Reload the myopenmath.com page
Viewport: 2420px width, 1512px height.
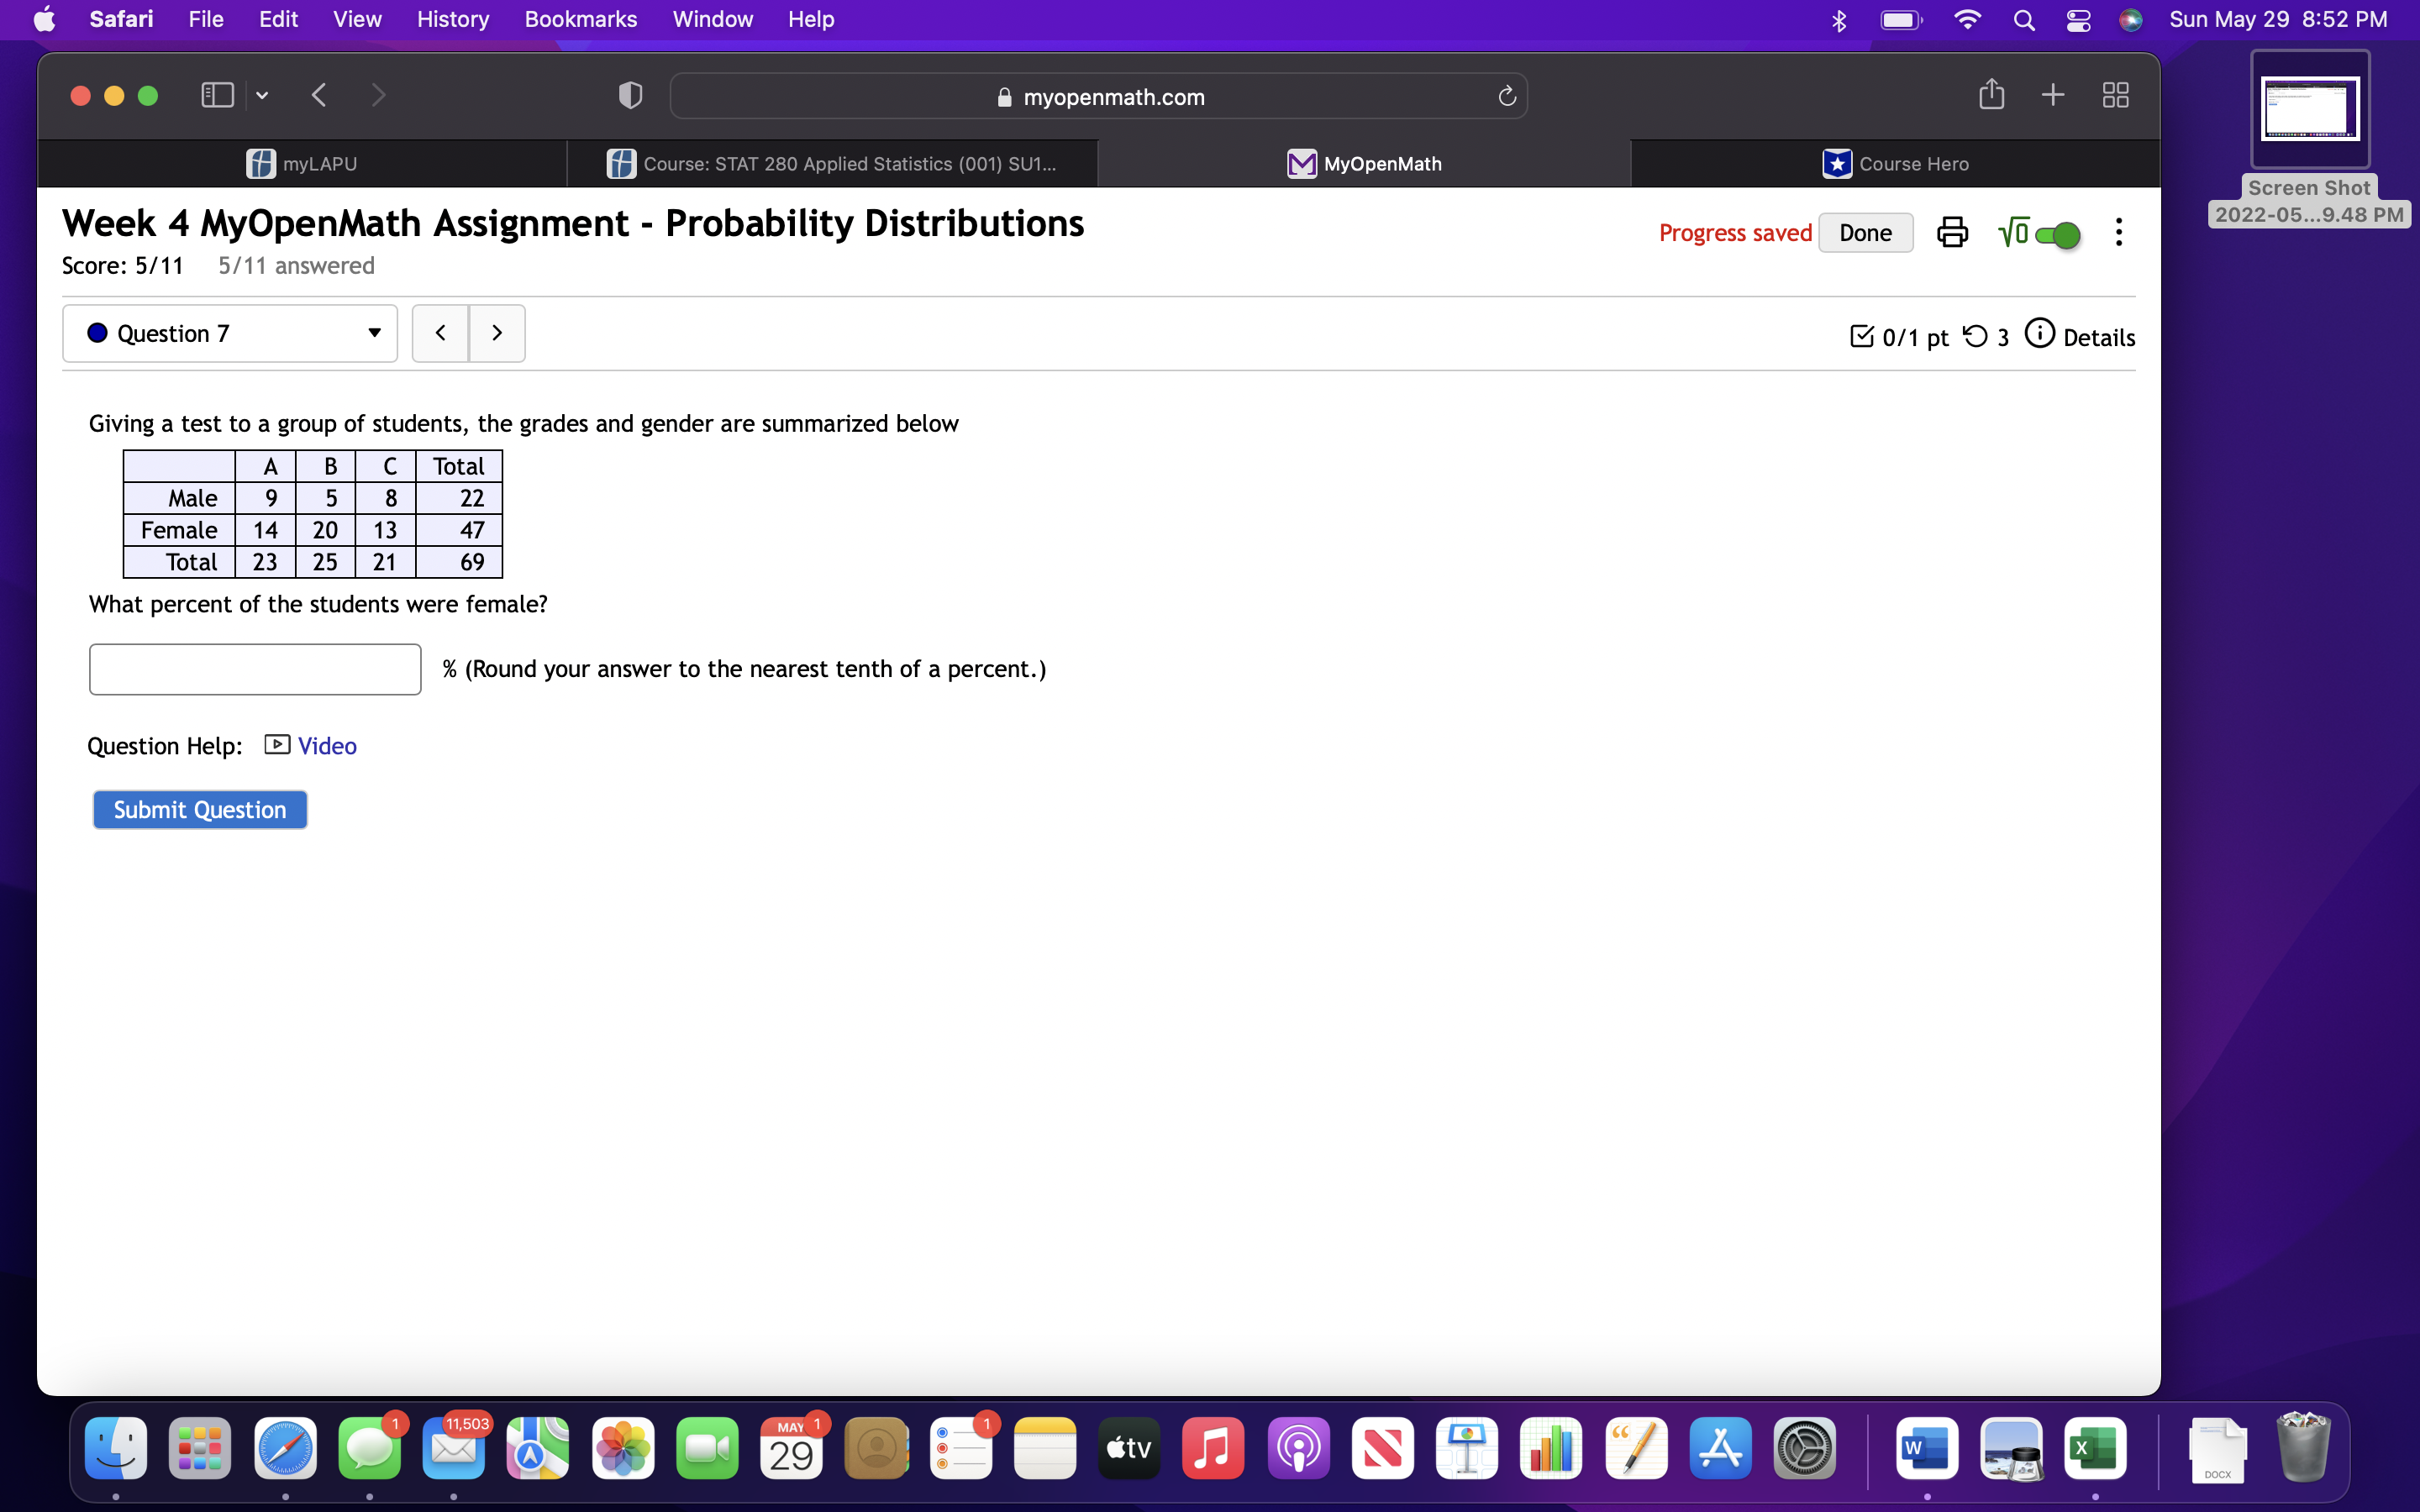coord(1506,97)
